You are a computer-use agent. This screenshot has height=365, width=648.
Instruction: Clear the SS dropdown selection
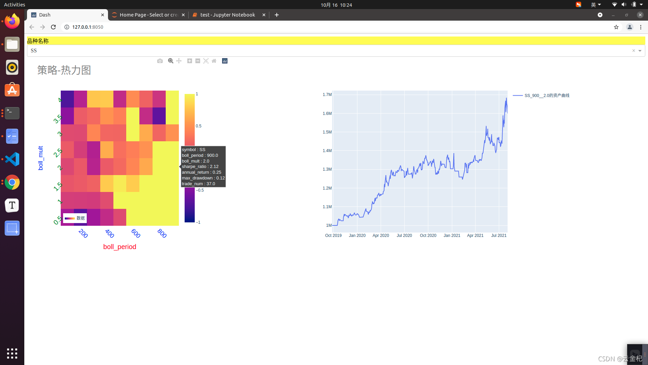pos(633,51)
